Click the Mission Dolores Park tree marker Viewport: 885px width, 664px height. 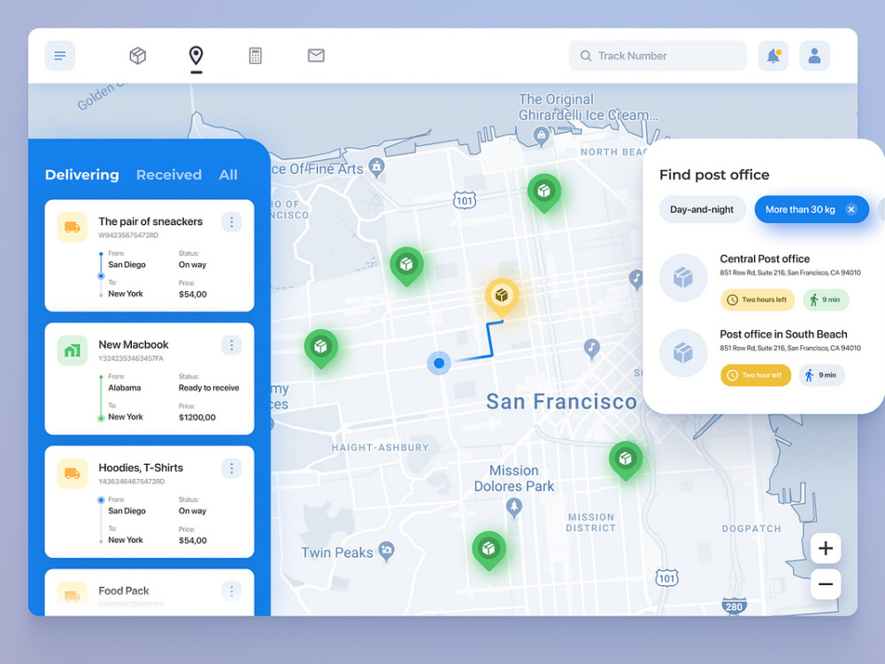tap(513, 508)
